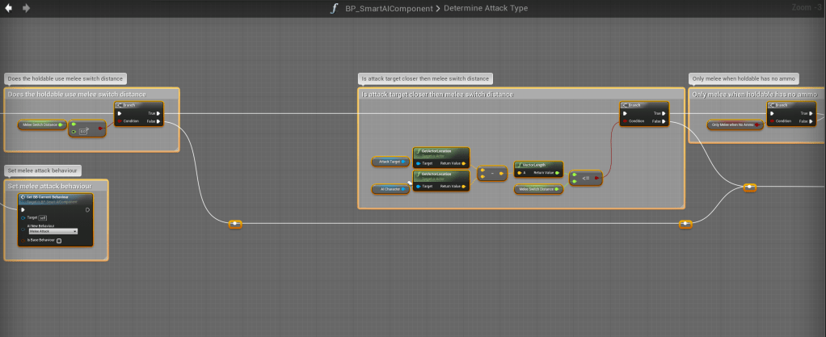Image resolution: width=826 pixels, height=337 pixels.
Task: Click the 0.0 value field on comparison node
Action: tap(83, 130)
